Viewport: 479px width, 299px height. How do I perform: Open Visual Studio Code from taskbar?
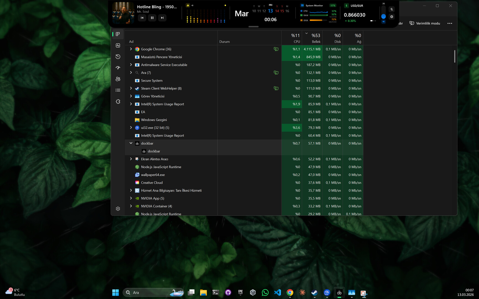(x=278, y=292)
